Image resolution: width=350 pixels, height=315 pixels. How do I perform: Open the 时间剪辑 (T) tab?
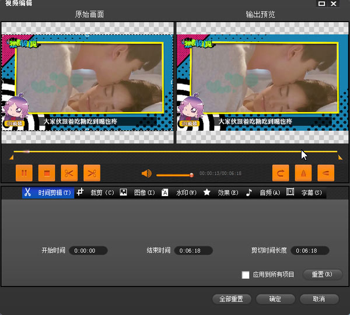tap(48, 192)
